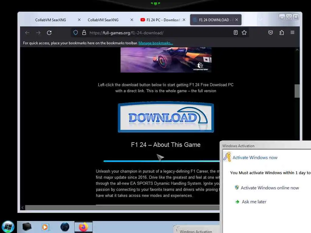Click the Activate Windows now key icon
Screen dimensions: 311x233
(x=227, y=157)
